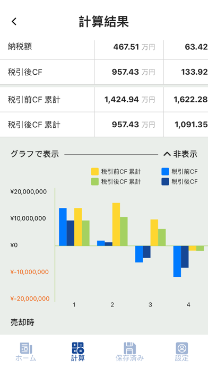Click the グラフで表示 section header
208x369 pixels.
click(x=34, y=154)
